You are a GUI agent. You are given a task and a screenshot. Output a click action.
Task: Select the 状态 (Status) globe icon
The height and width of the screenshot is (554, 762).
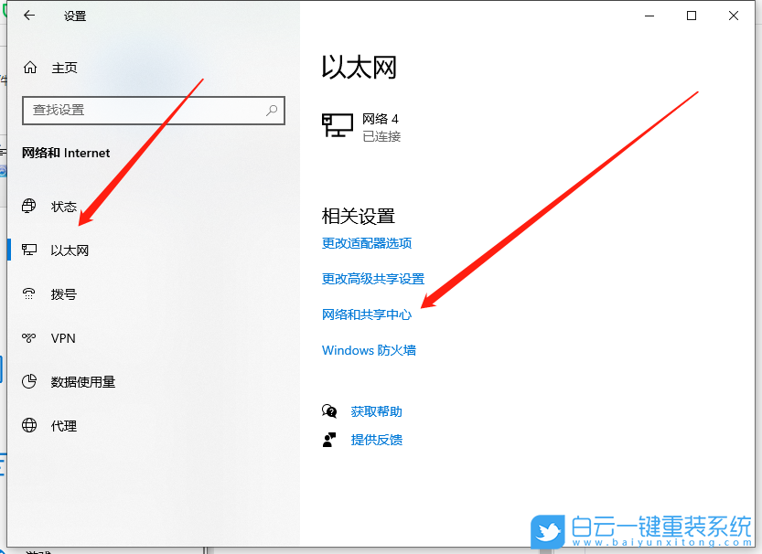point(29,207)
